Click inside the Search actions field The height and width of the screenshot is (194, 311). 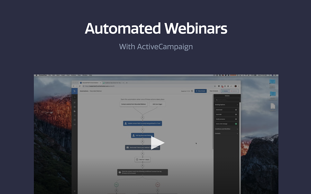[226, 100]
